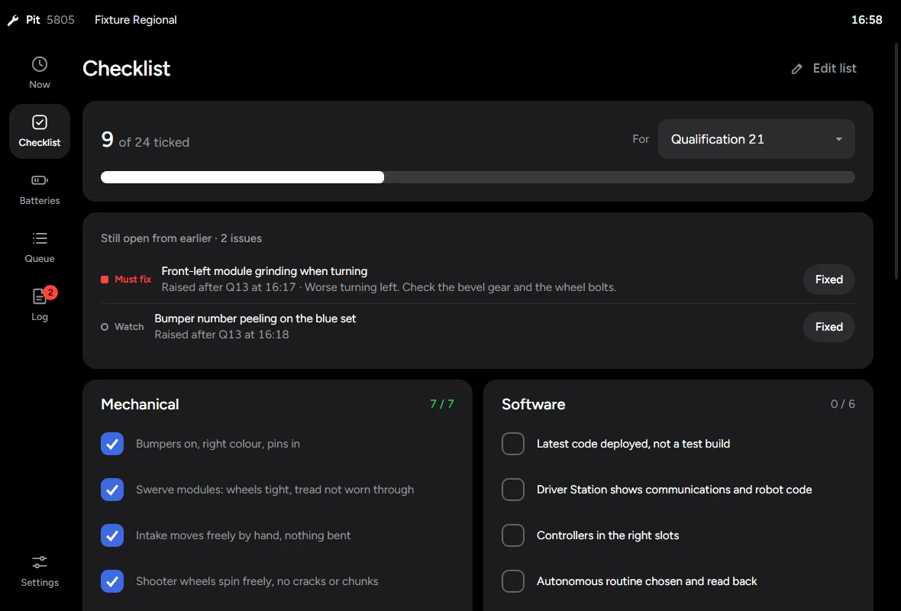This screenshot has height=611, width=901.
Task: Untick Intake moves freely by hand
Action: click(112, 535)
